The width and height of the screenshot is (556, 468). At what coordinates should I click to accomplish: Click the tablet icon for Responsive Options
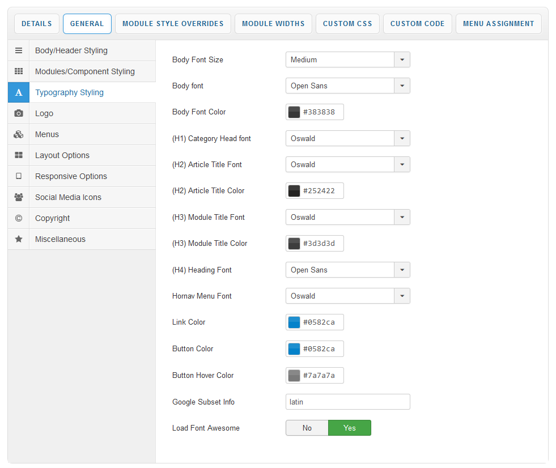tap(19, 176)
